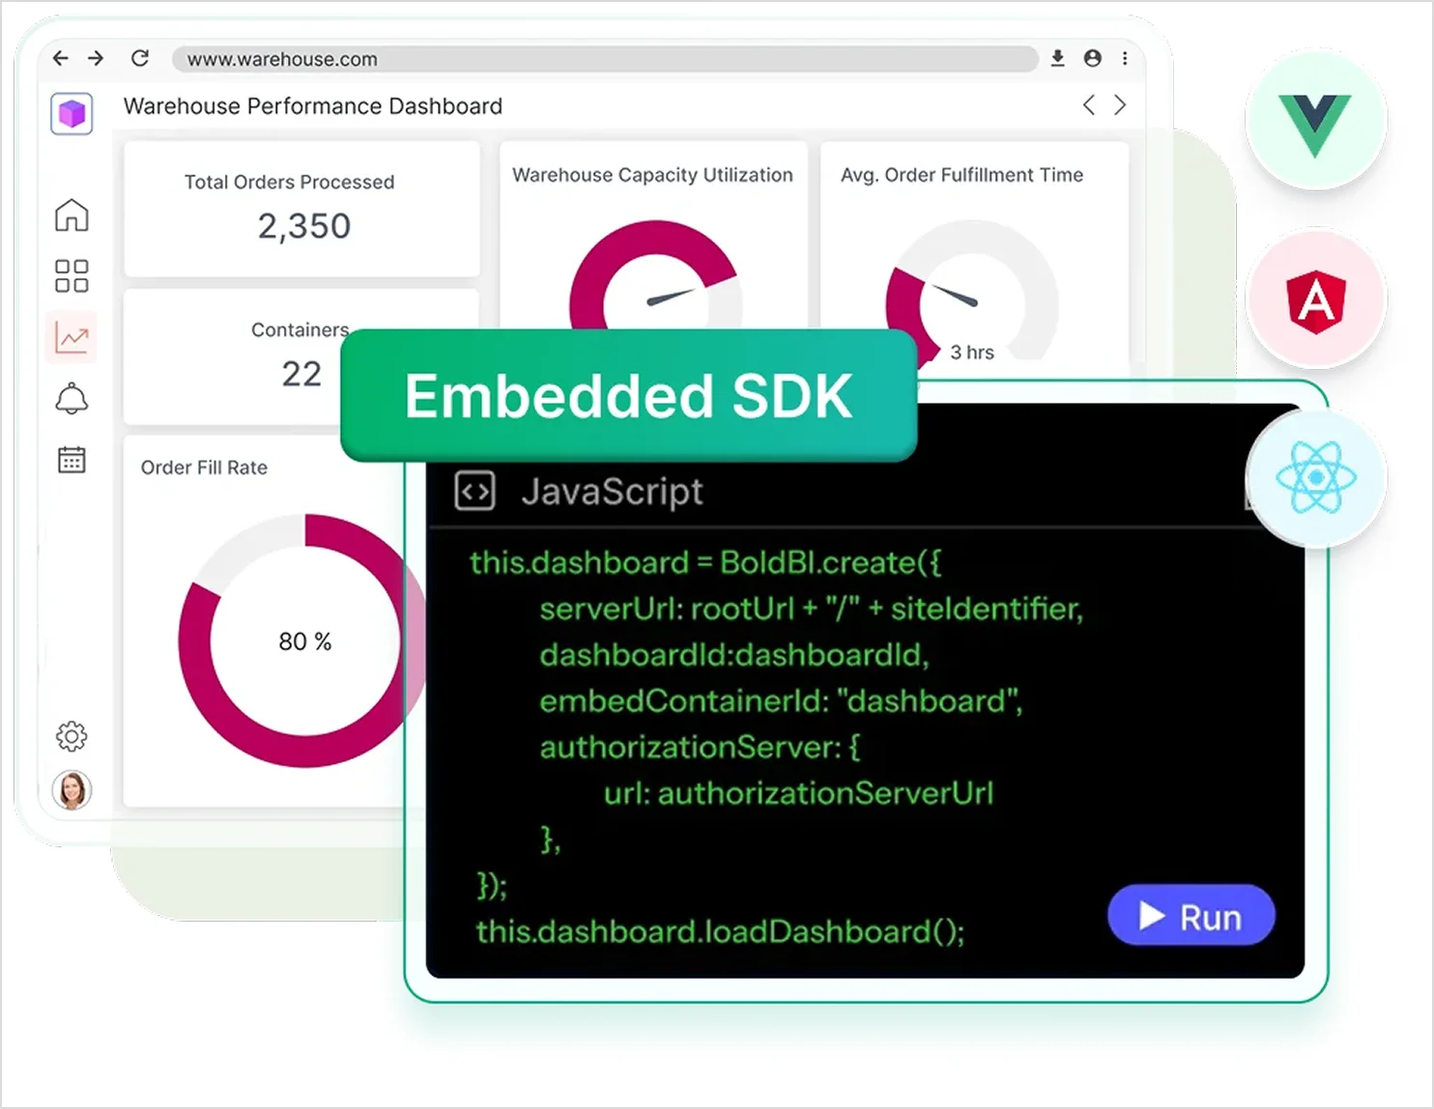Open settings via the gear icon
The height and width of the screenshot is (1109, 1434).
(72, 735)
